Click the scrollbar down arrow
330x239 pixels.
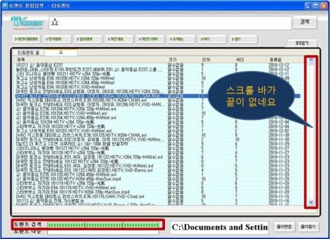pos(311,202)
